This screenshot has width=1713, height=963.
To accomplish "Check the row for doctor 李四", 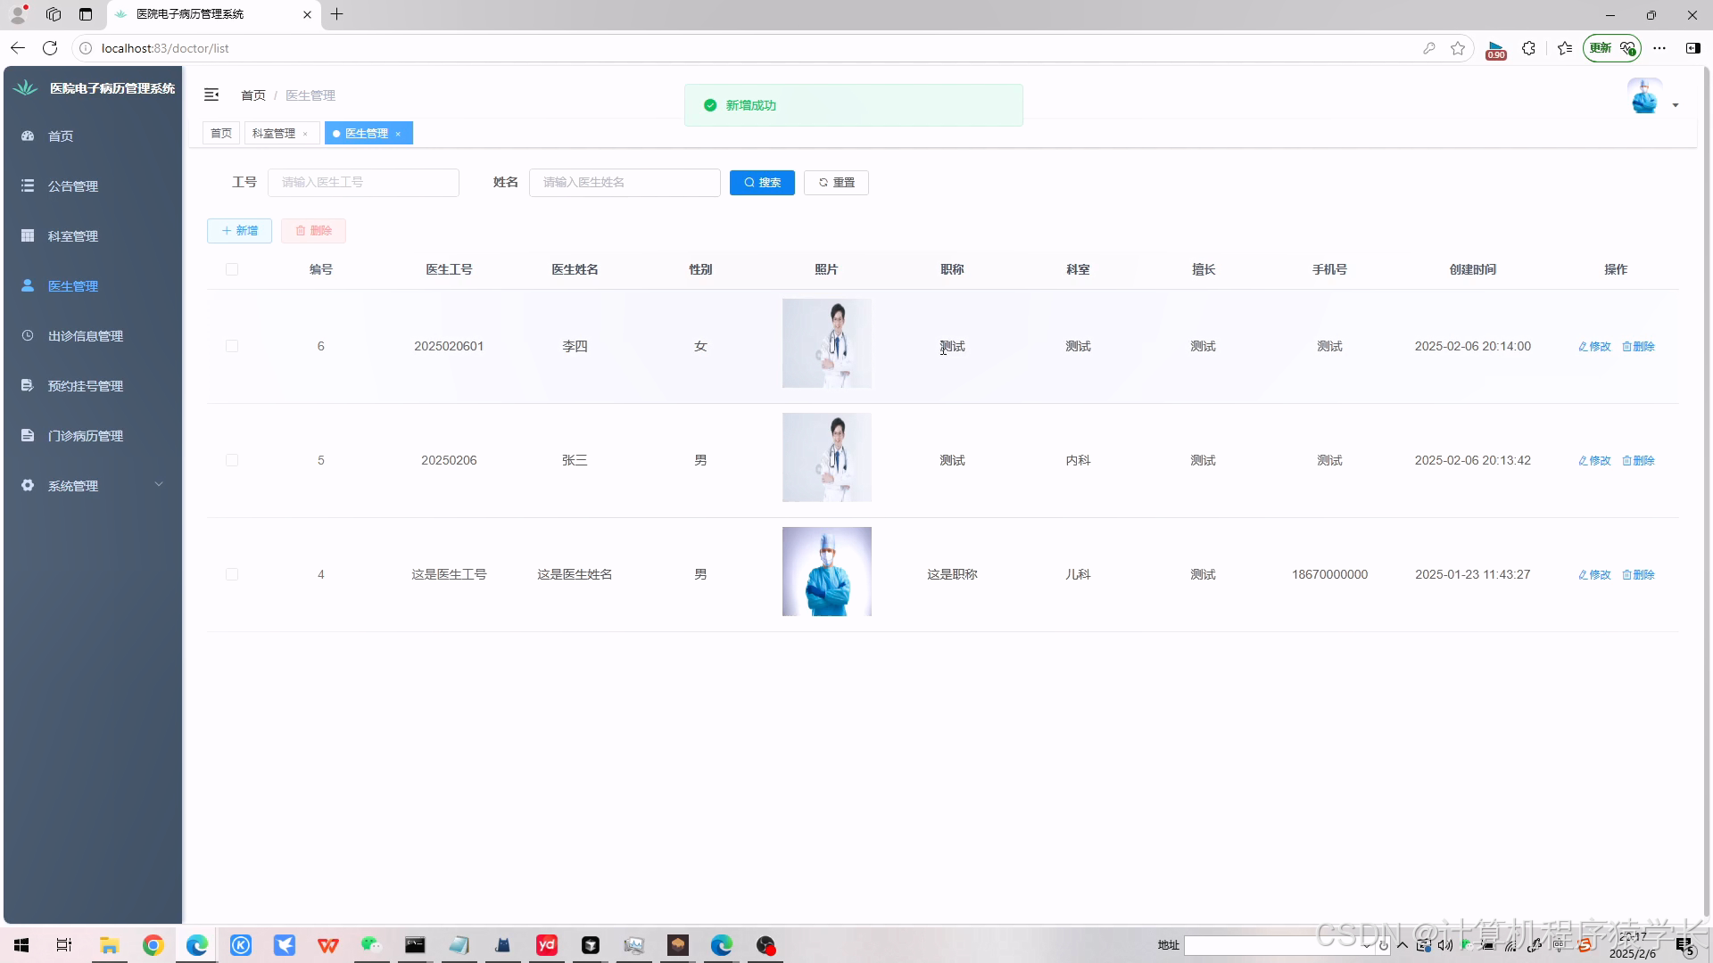I will click(x=232, y=346).
